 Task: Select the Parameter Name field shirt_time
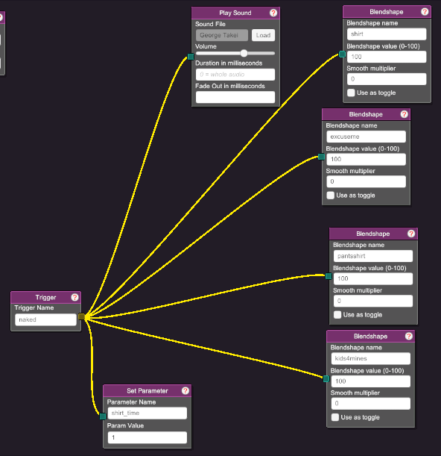click(x=147, y=413)
